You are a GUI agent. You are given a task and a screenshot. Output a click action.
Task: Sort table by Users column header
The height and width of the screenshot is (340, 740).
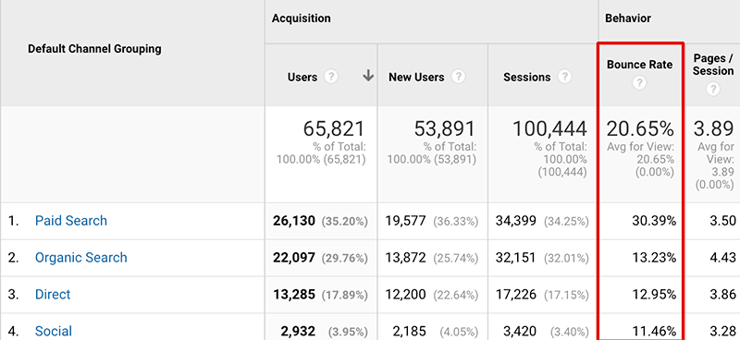click(x=302, y=77)
